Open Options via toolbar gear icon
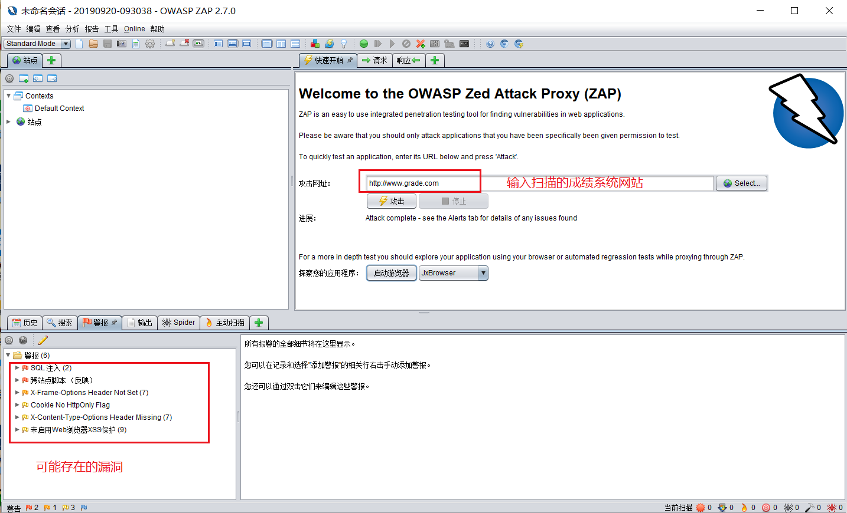This screenshot has width=847, height=513. click(x=150, y=44)
